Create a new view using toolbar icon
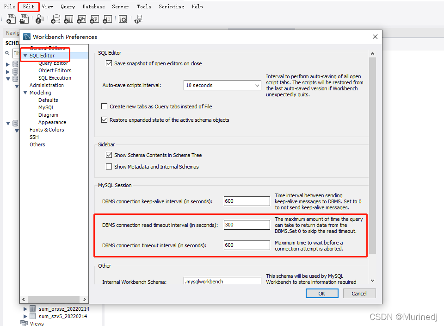This screenshot has width=444, height=326. [x=81, y=19]
